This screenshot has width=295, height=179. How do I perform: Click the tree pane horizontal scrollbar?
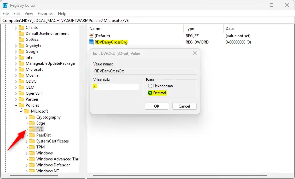click(34, 175)
